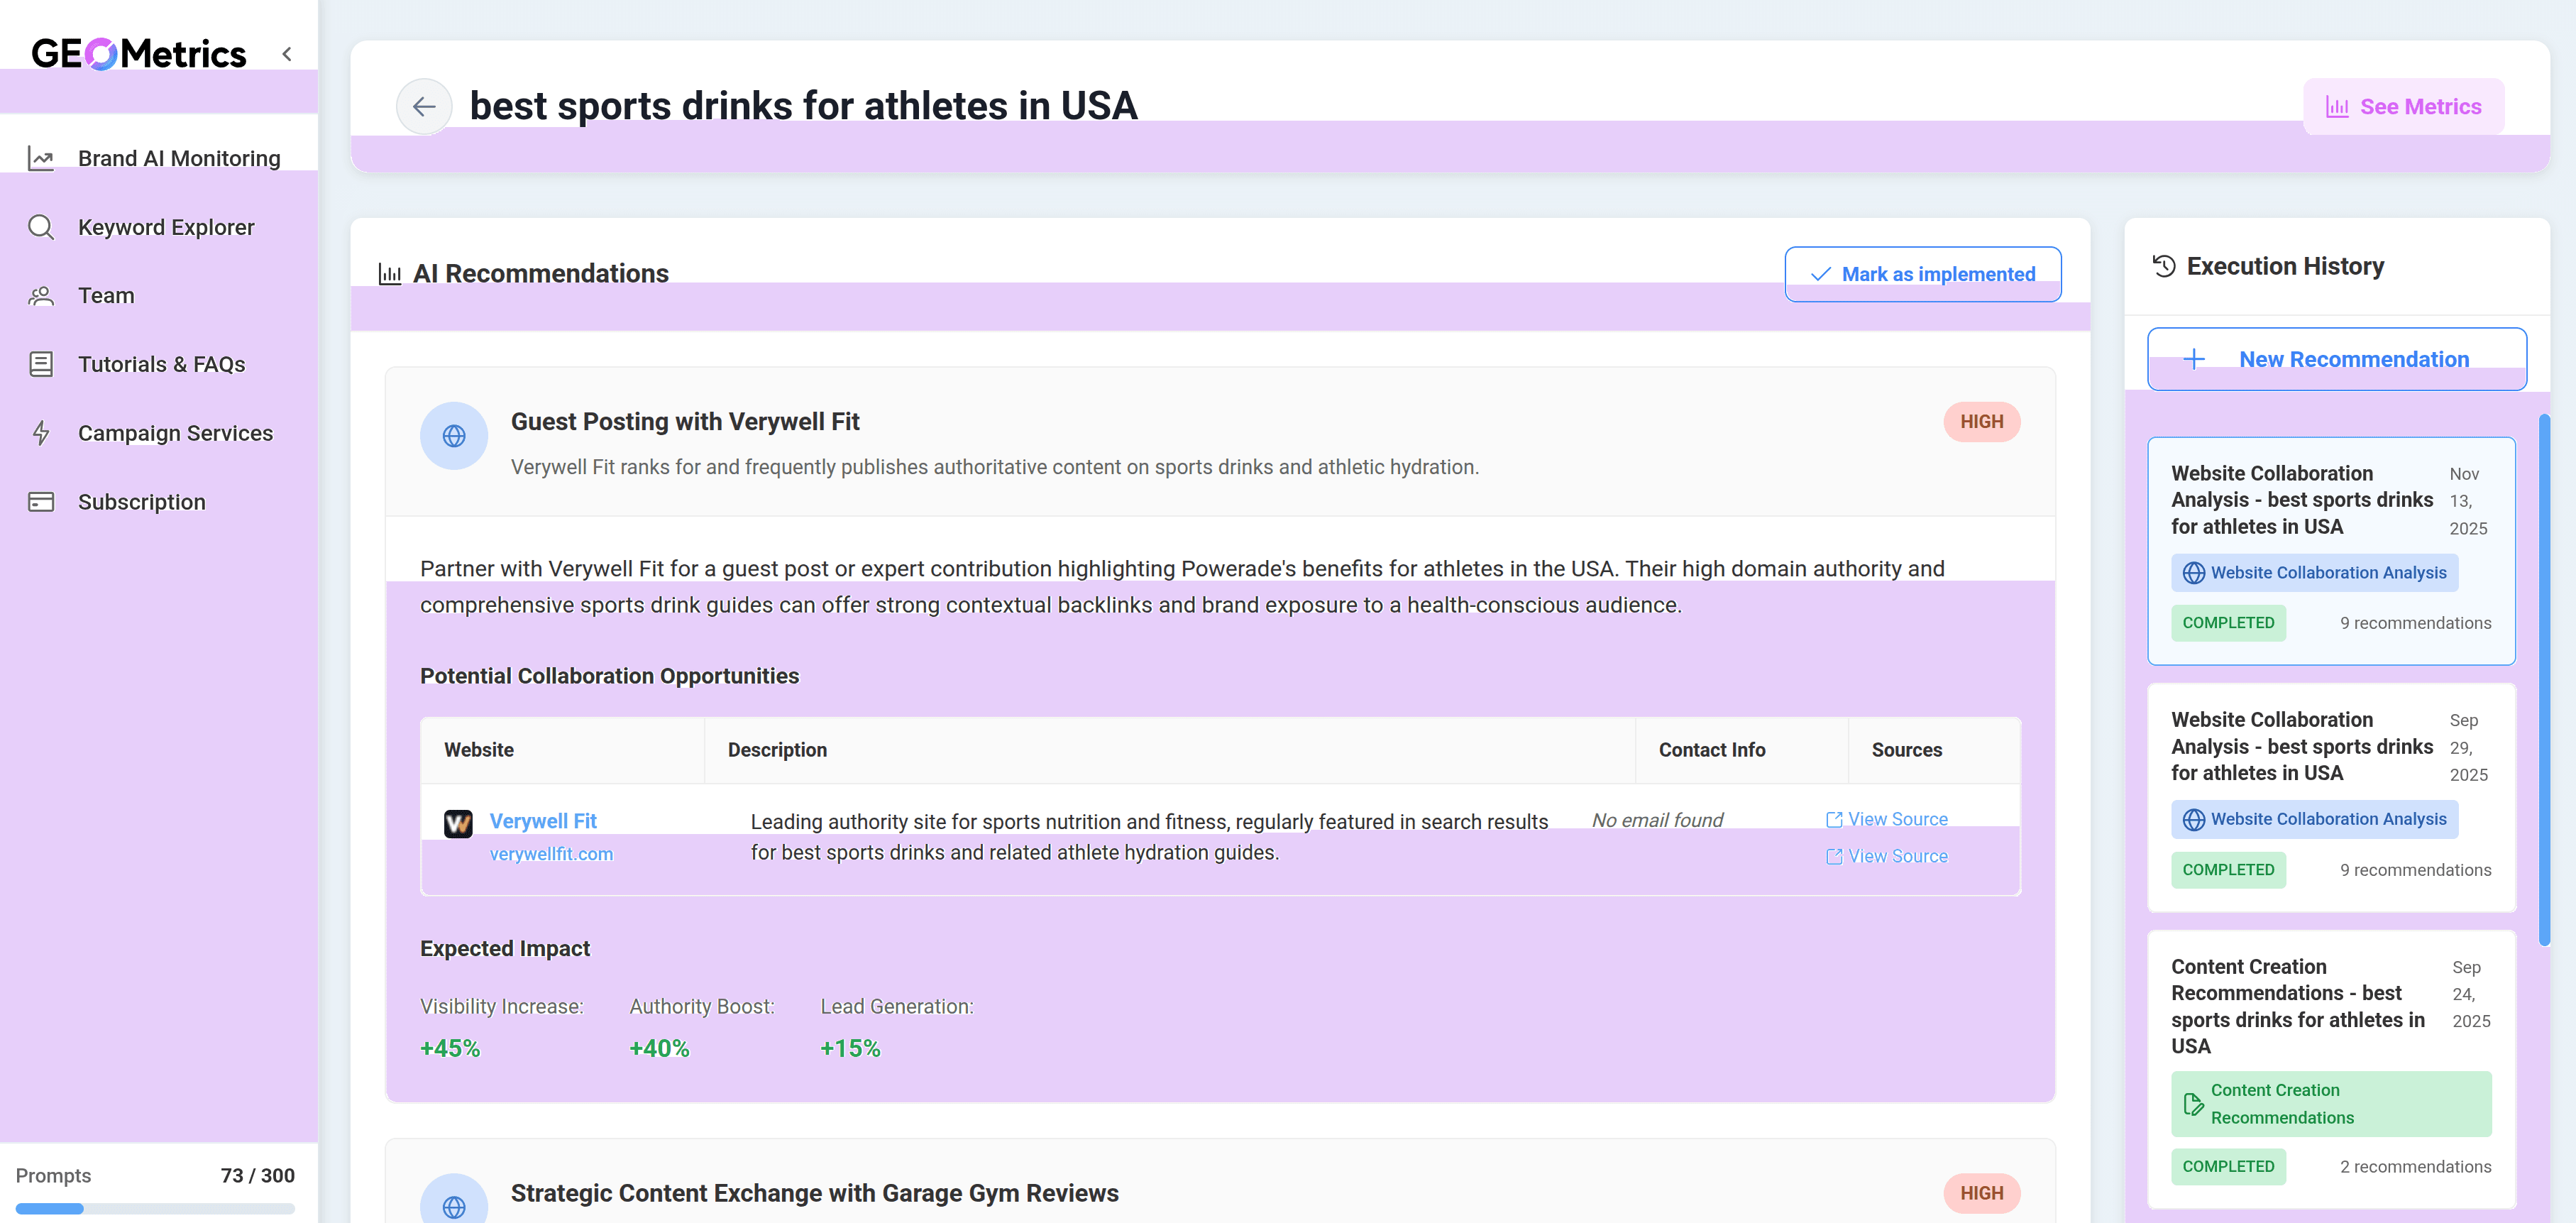Click the checkmark icon in Mark as implemented
The width and height of the screenshot is (2576, 1223).
click(x=1820, y=274)
